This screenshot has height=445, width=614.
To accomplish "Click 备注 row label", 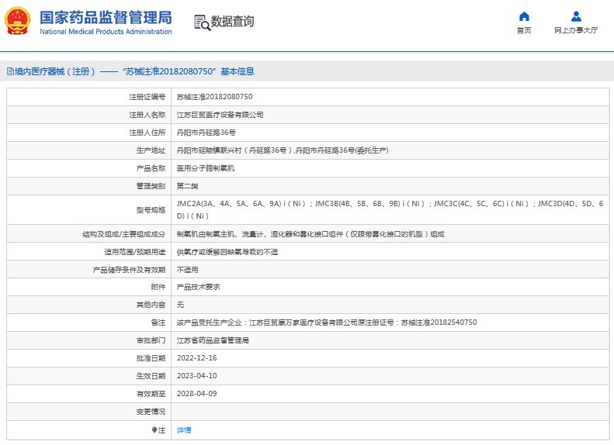I will [x=158, y=323].
